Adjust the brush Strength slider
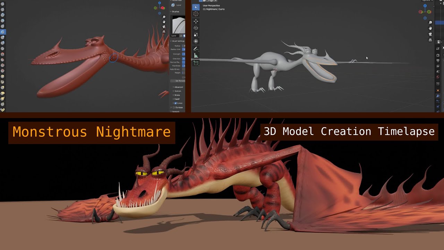 click(x=183, y=54)
